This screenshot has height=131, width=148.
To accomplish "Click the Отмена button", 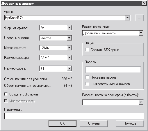I will pos(94,123).
